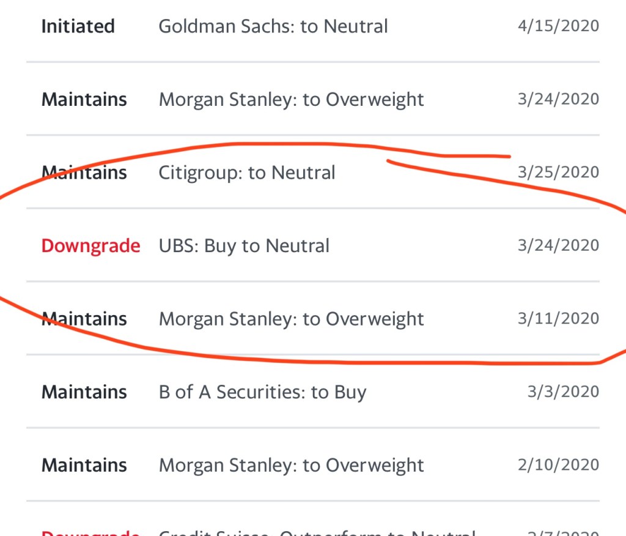Open the partially visible Credit Suisse downgrade entry
626x536 pixels.
tap(316, 531)
